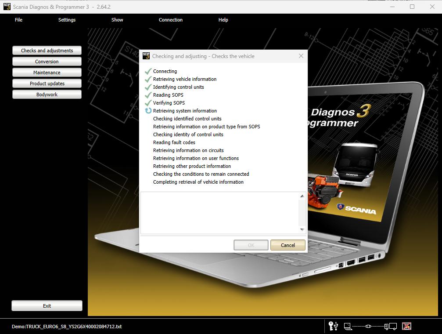
Task: Click Retrieving information on user functions step
Action: (196, 158)
